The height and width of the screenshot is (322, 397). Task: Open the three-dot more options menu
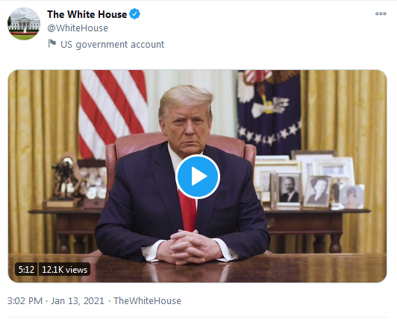381,13
